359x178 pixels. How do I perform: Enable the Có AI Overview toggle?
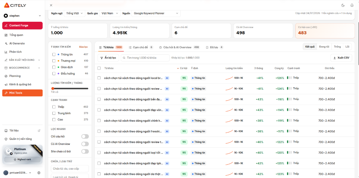pos(85,144)
